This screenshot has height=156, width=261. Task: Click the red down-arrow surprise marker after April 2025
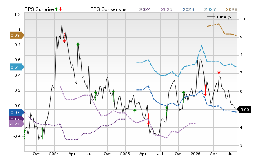coord(148,119)
